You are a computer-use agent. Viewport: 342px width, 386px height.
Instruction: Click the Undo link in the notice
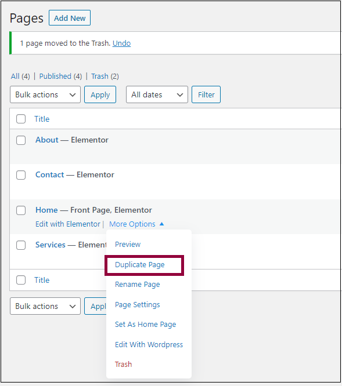pos(121,43)
